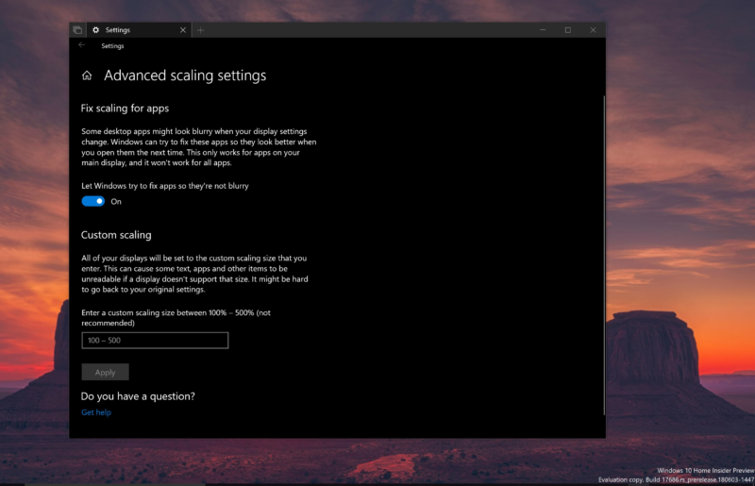Viewport: 755px width, 486px height.
Task: Click the 'Advanced scaling settings' page title
Action: (x=185, y=75)
